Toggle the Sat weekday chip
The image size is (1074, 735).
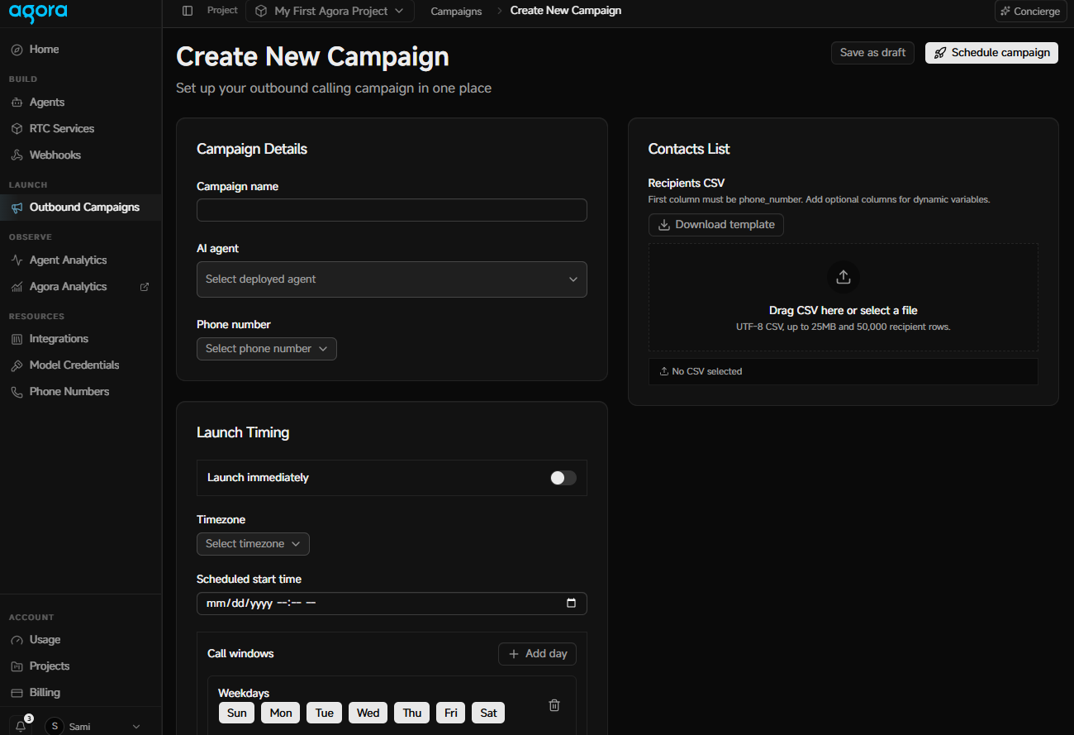pyautogui.click(x=489, y=713)
